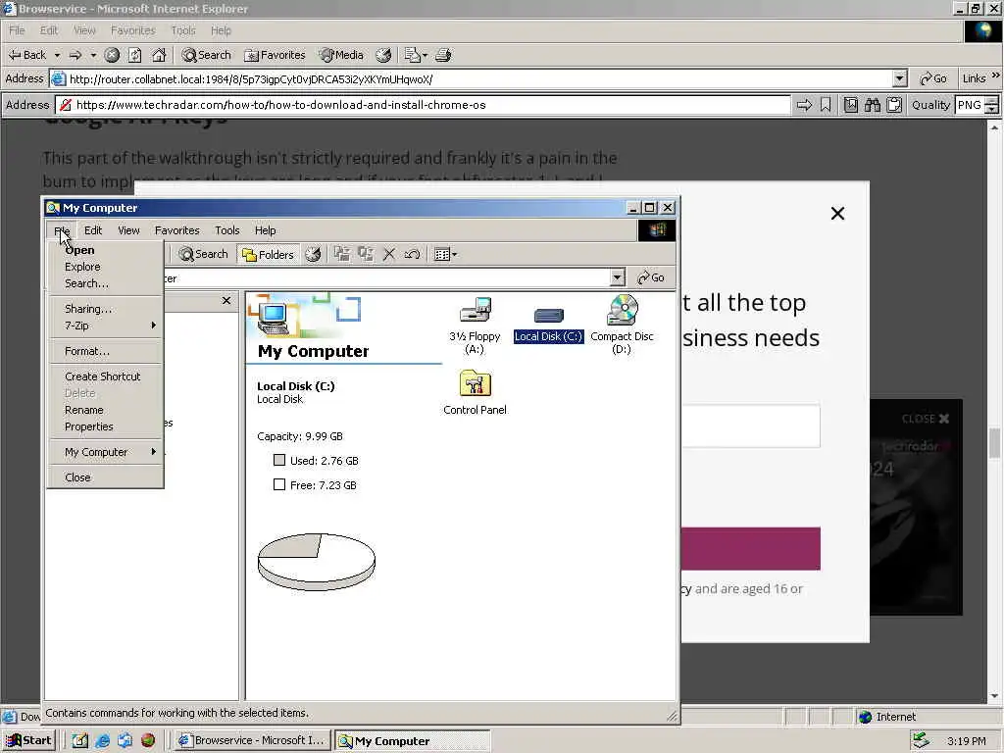This screenshot has width=1004, height=753.
Task: Expand the Links toolbar chevron
Action: [996, 76]
